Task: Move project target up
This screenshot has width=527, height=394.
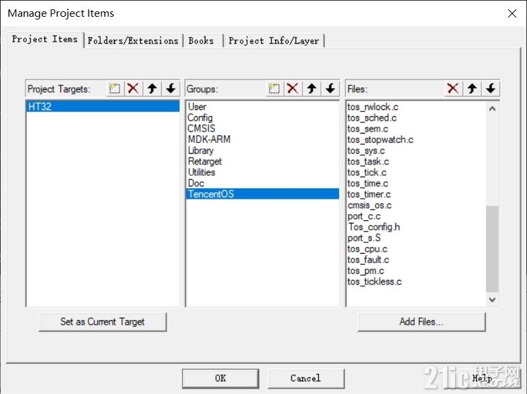Action: pos(152,89)
